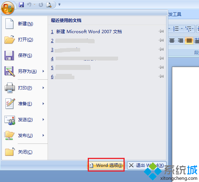
Task: Click the Redo icon in quick access toolbar
Action: click(x=41, y=5)
